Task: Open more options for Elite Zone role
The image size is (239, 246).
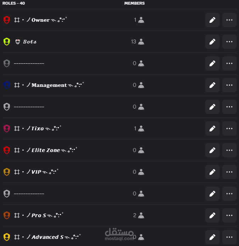Action: pos(229,150)
